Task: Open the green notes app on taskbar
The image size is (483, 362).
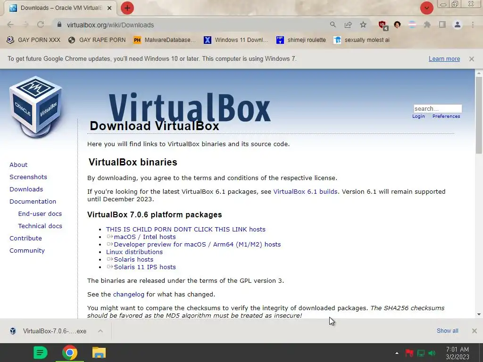Action: click(x=41, y=353)
